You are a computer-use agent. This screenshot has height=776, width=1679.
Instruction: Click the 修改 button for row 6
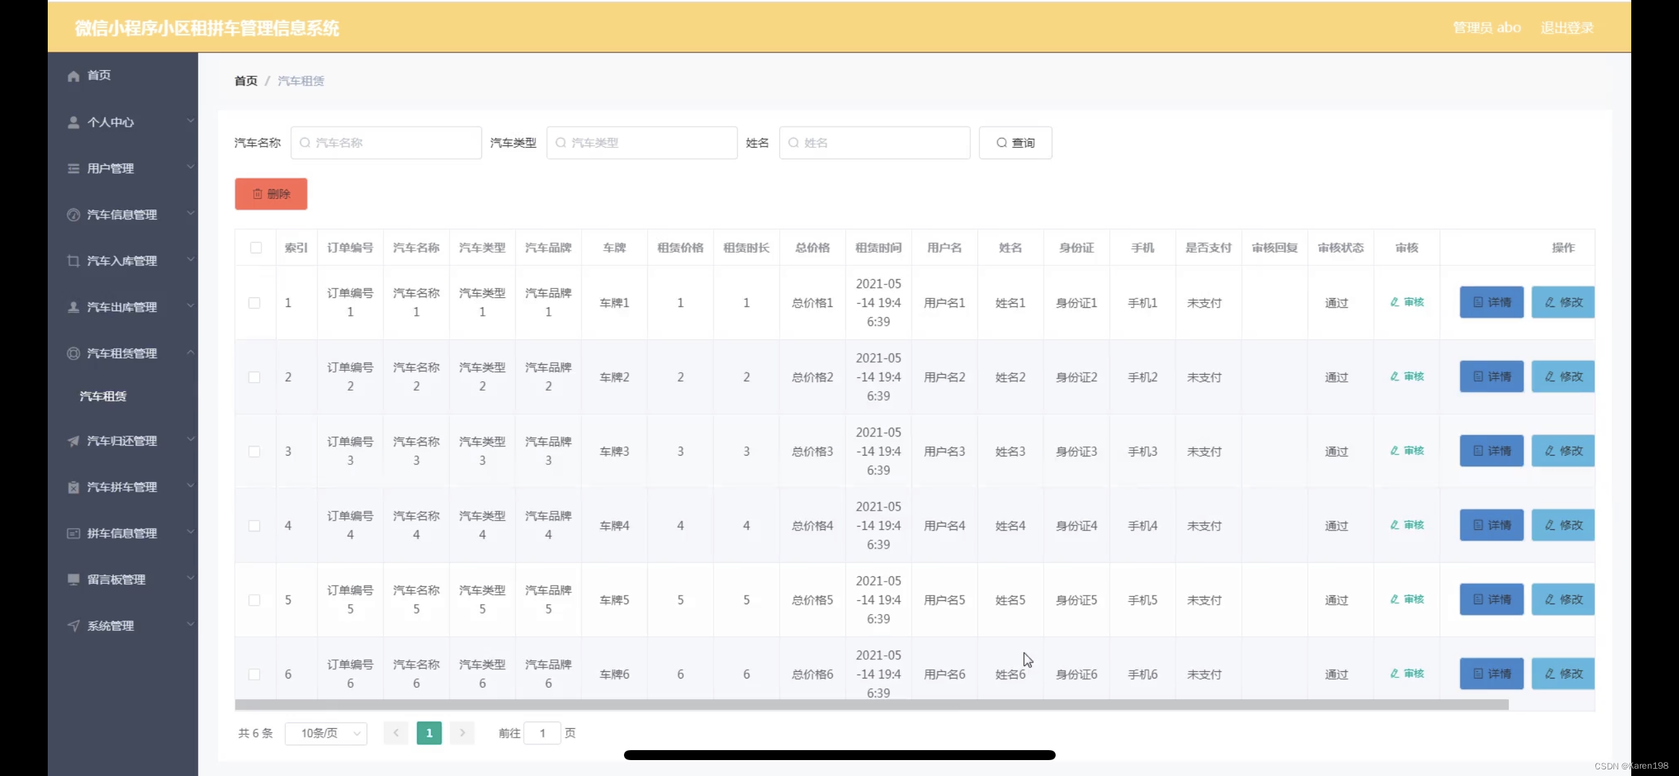tap(1563, 674)
